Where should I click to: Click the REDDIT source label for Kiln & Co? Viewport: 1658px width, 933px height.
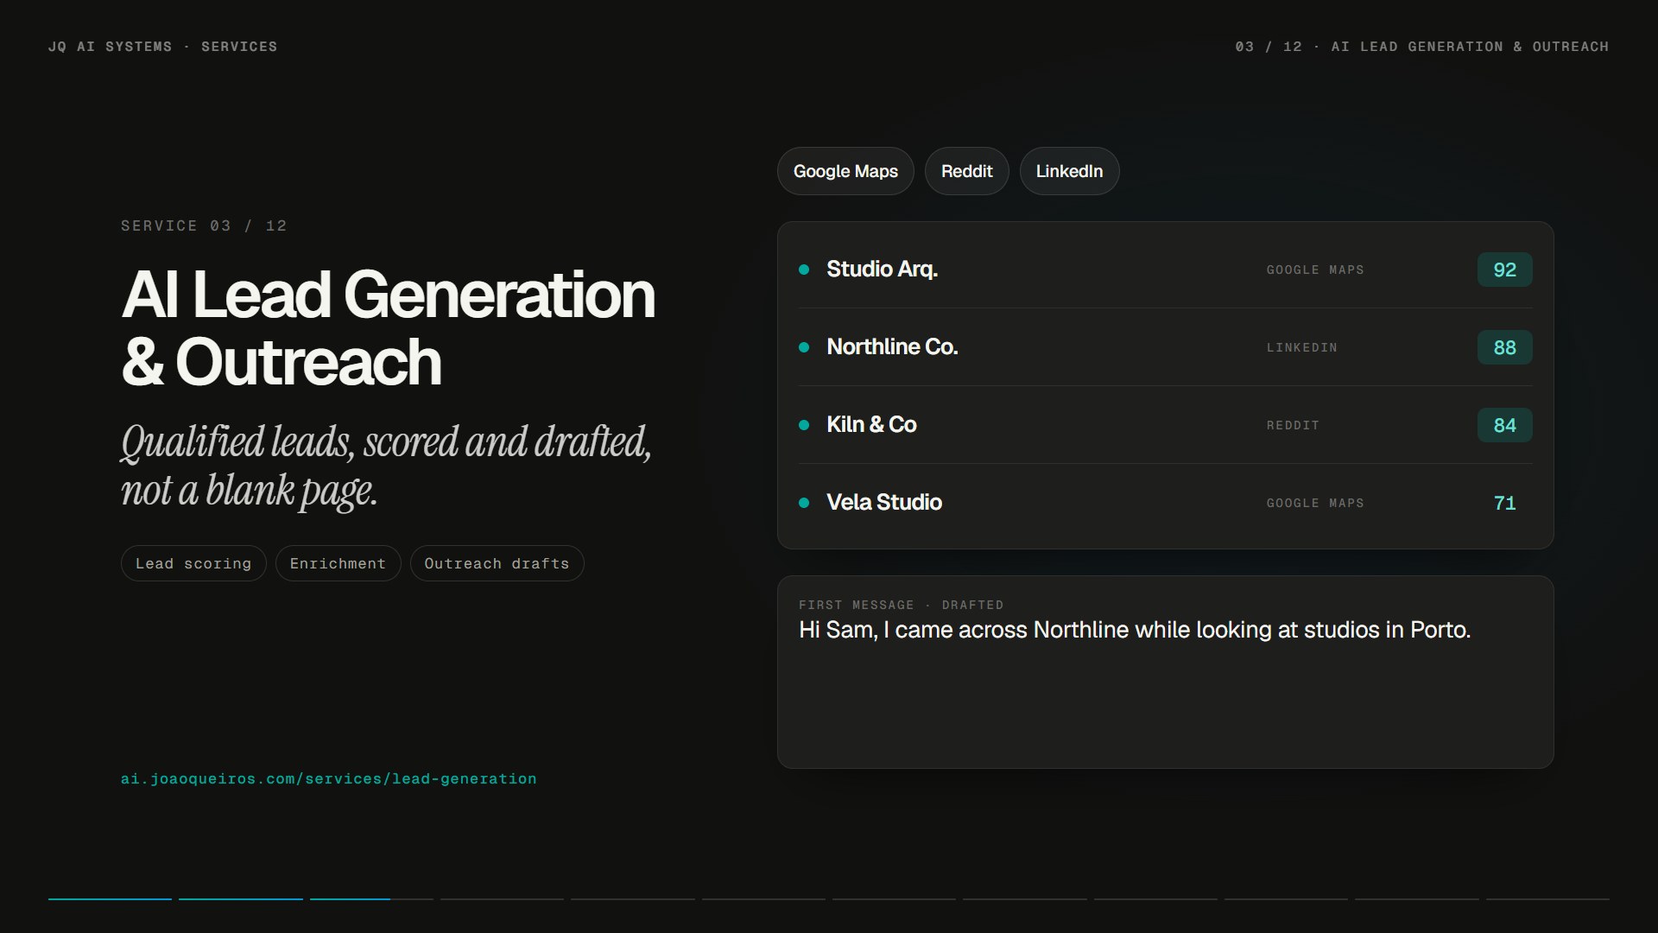pyautogui.click(x=1293, y=425)
